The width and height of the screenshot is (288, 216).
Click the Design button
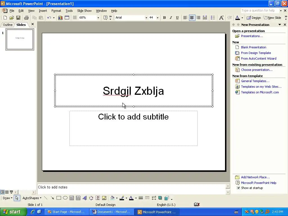point(254,18)
